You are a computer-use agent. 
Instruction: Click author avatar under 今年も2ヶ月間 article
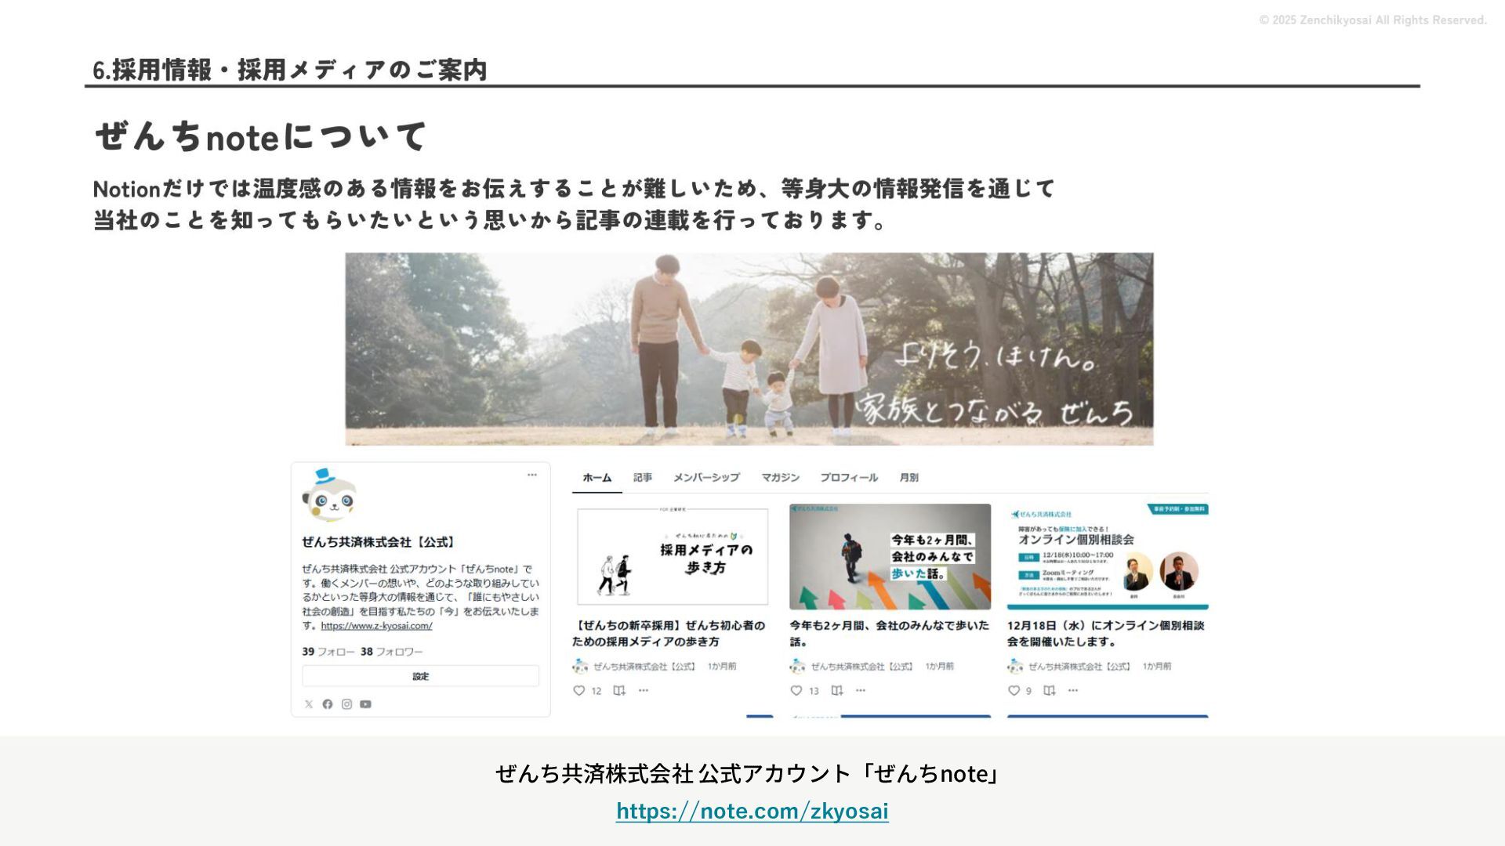click(798, 667)
